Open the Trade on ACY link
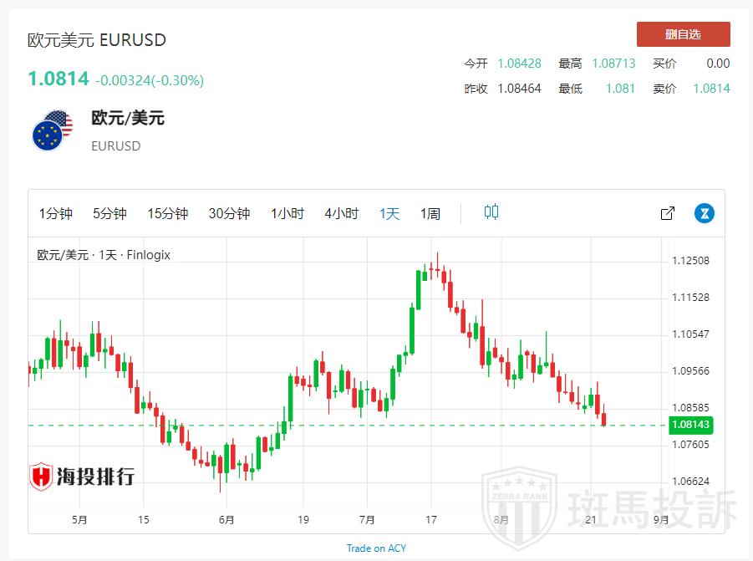The height and width of the screenshot is (561, 753). click(x=377, y=548)
